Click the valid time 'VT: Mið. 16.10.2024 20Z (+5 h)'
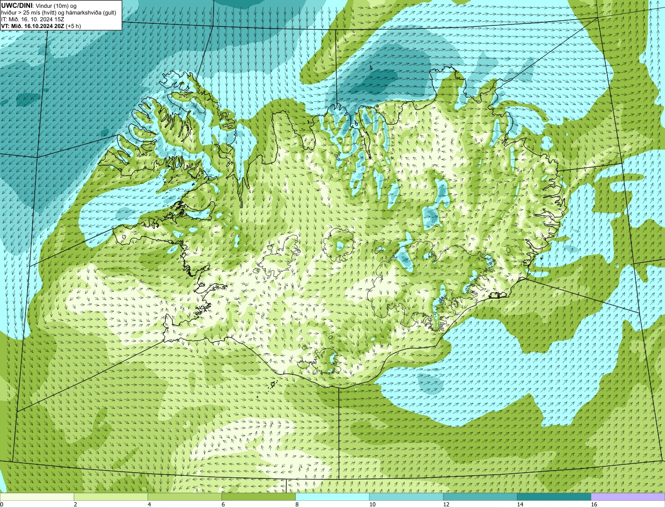This screenshot has width=665, height=508. click(x=41, y=26)
